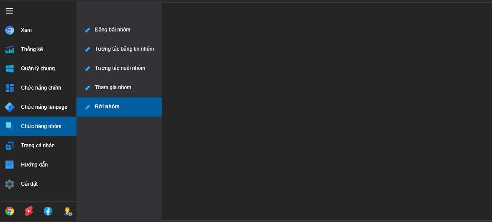Choose the Tham gia nhóm option
Screen dimensions: 492x222
119,87
